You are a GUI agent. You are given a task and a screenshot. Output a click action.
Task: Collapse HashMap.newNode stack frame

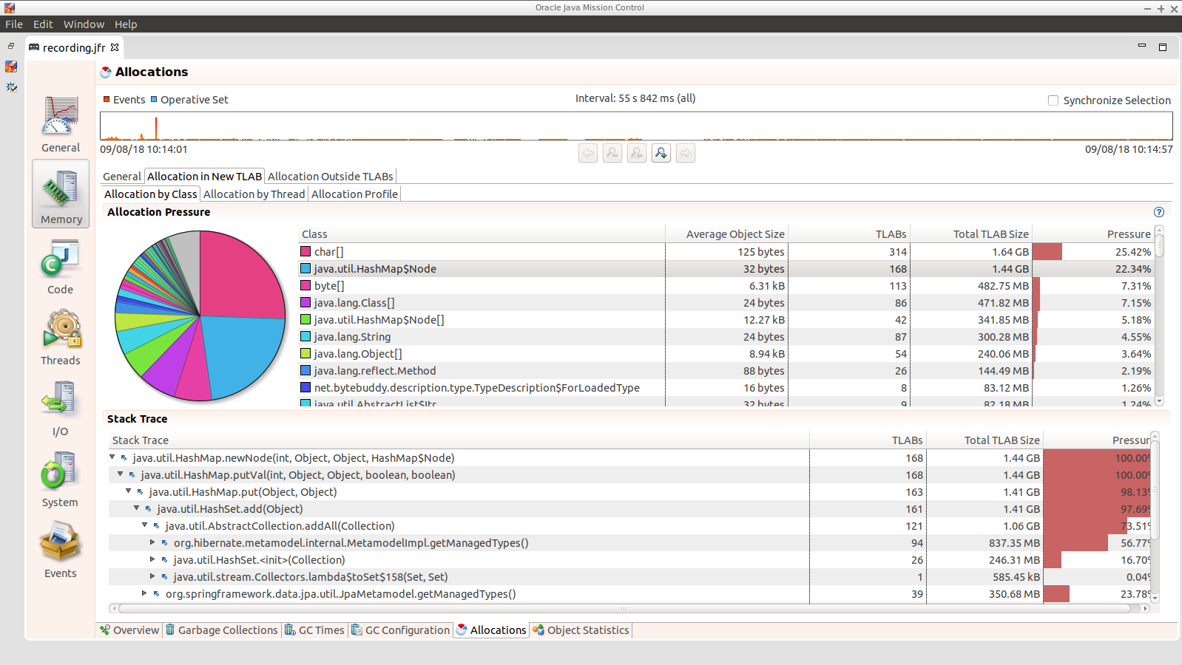(x=112, y=457)
